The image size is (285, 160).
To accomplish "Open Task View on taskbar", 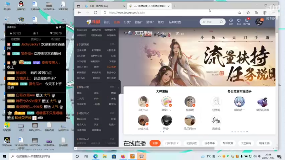I will (x=86, y=156).
